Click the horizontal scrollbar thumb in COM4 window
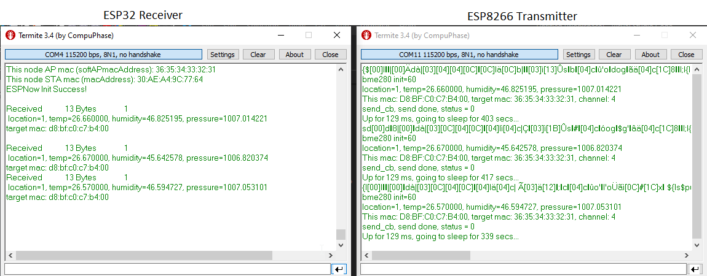The image size is (707, 276). (x=144, y=255)
